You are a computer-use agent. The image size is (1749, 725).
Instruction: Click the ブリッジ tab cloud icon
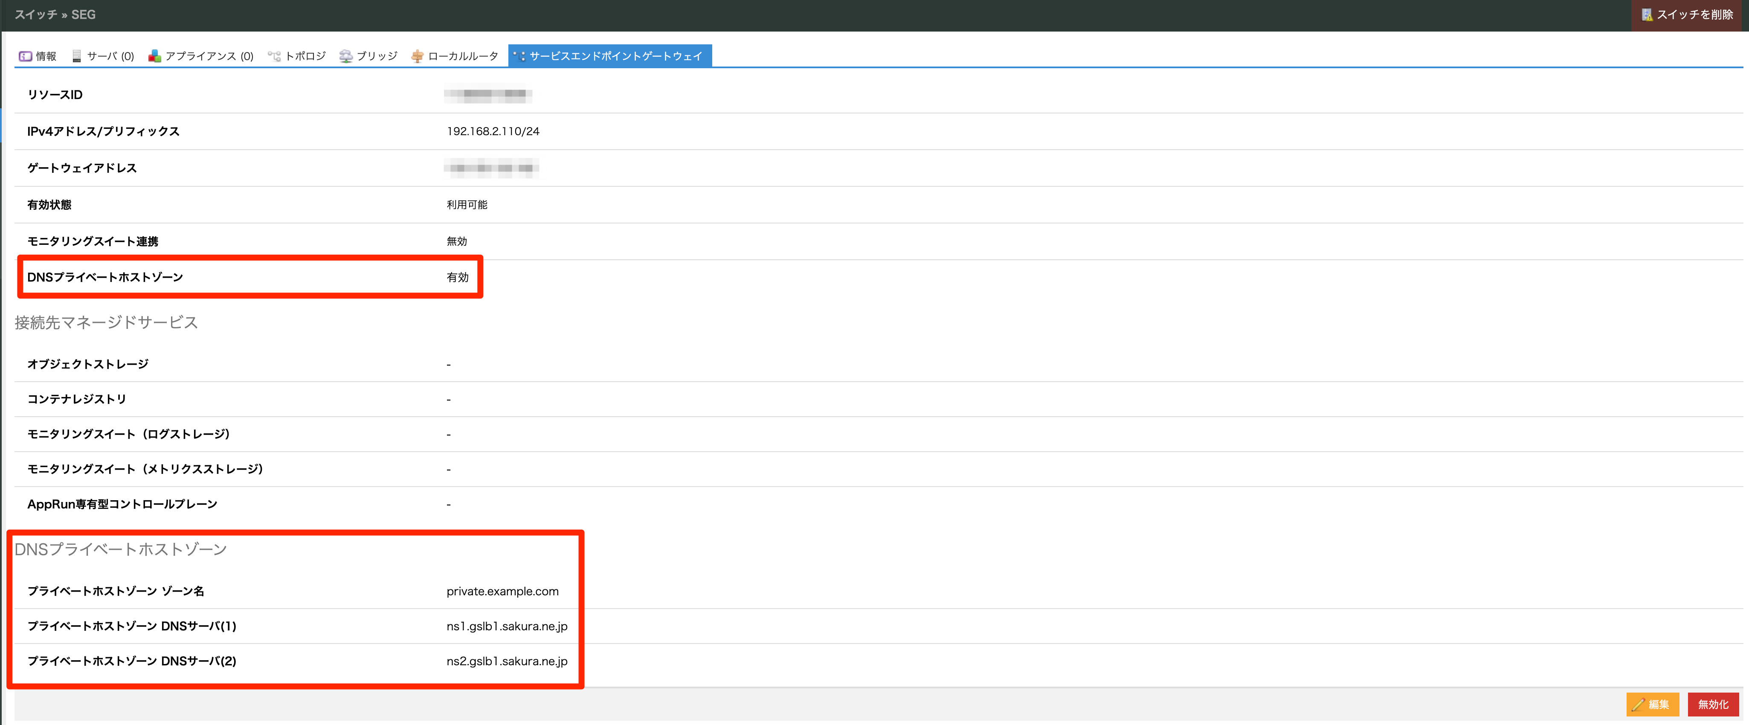(346, 56)
